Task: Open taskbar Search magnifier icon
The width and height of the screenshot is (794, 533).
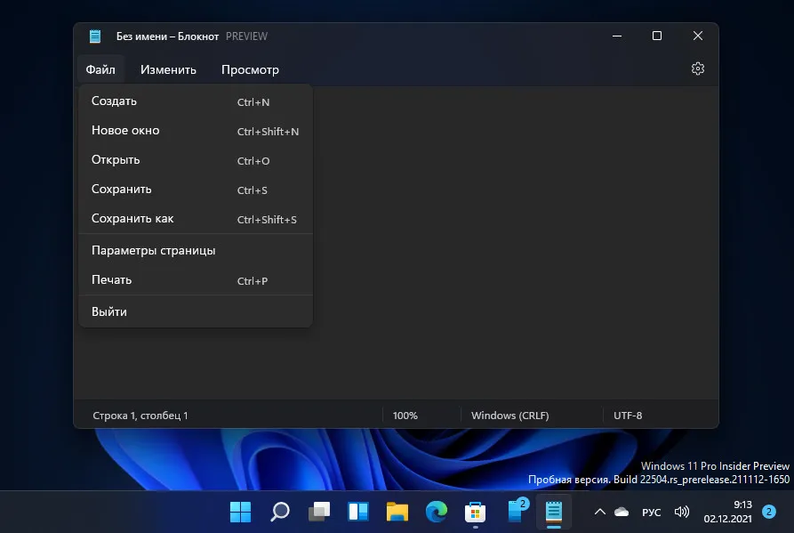Action: point(280,512)
